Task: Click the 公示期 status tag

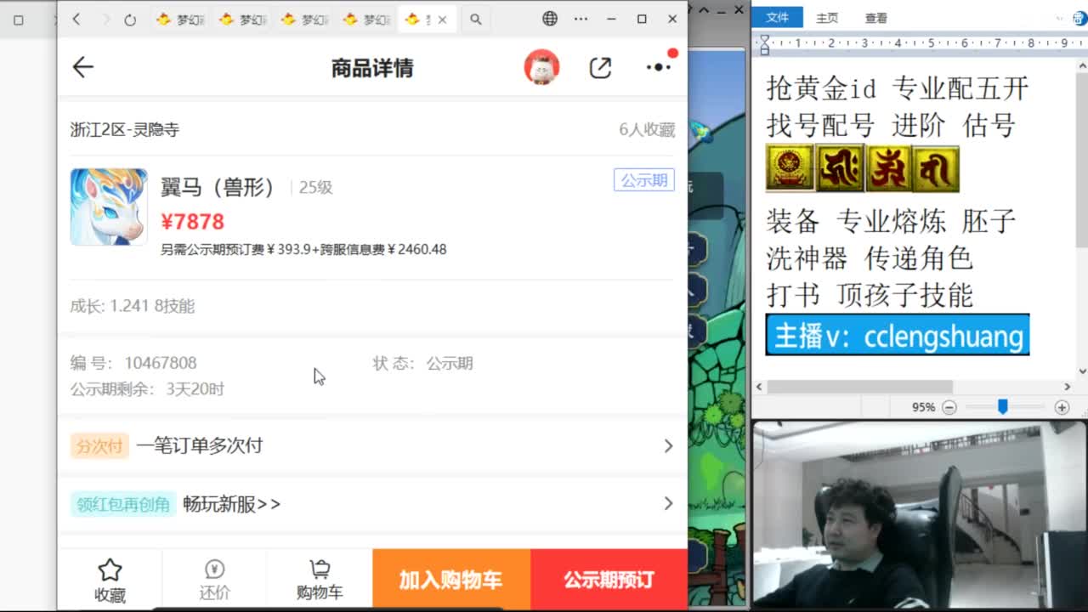Action: tap(644, 180)
